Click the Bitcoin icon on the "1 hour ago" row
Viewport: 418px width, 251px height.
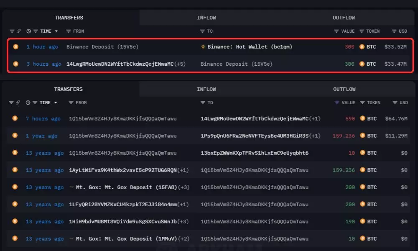tap(15, 47)
